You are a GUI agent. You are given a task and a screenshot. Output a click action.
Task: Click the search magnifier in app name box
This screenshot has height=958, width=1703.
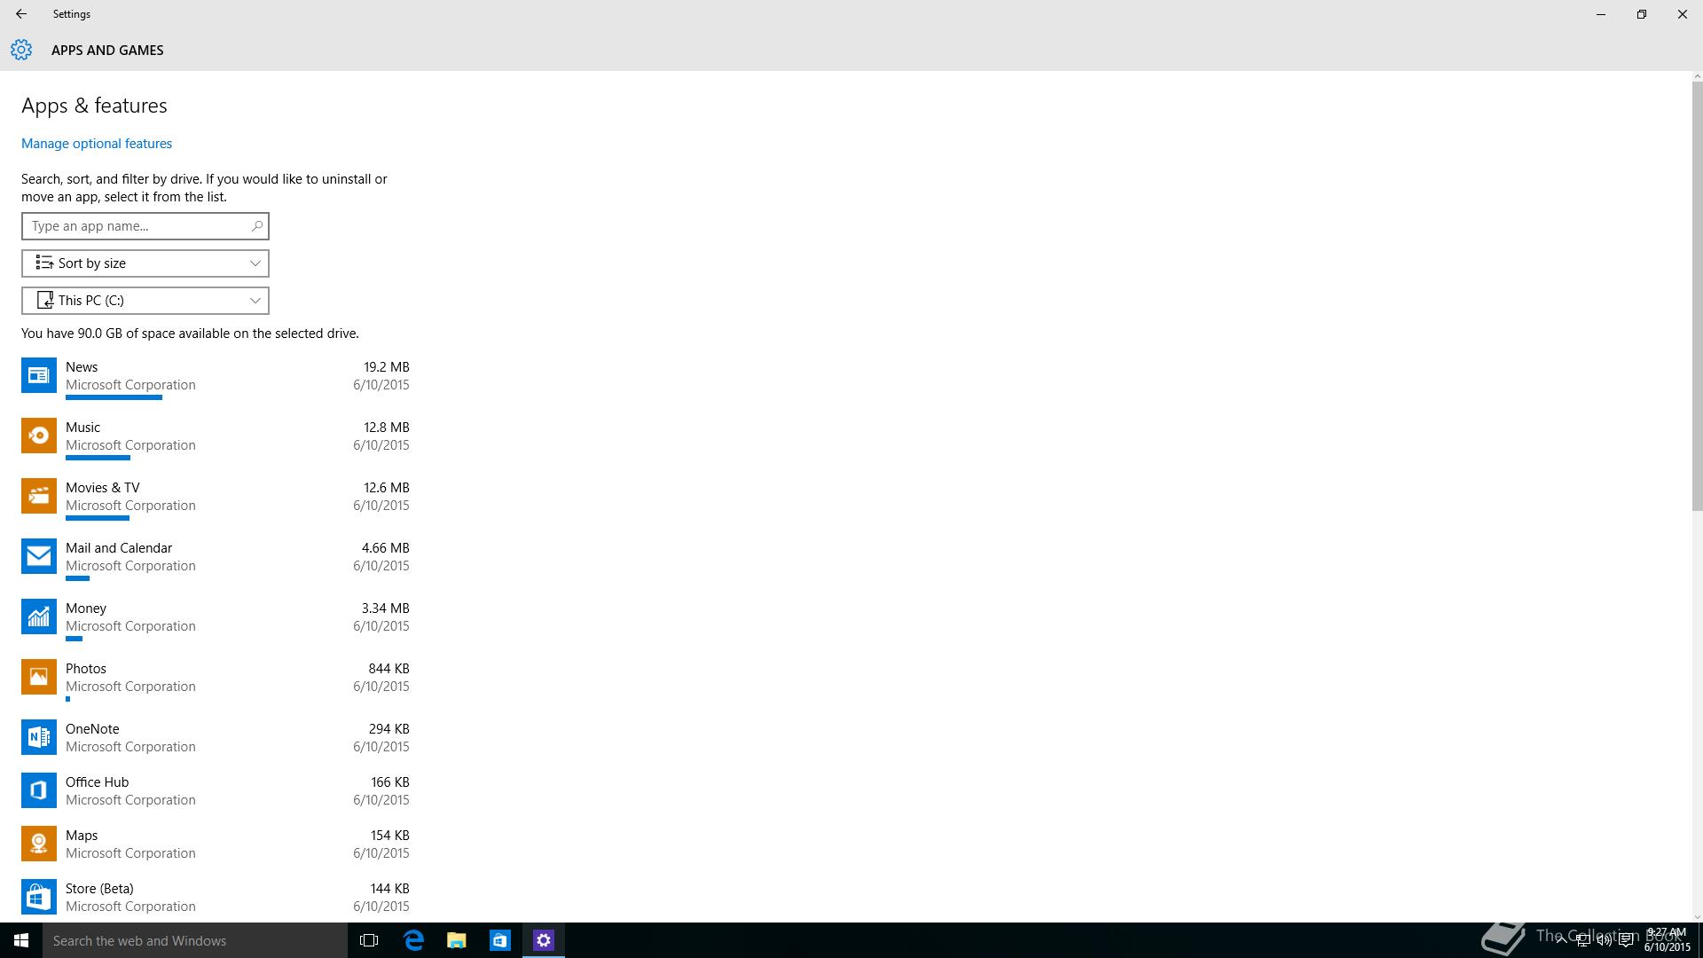[256, 226]
